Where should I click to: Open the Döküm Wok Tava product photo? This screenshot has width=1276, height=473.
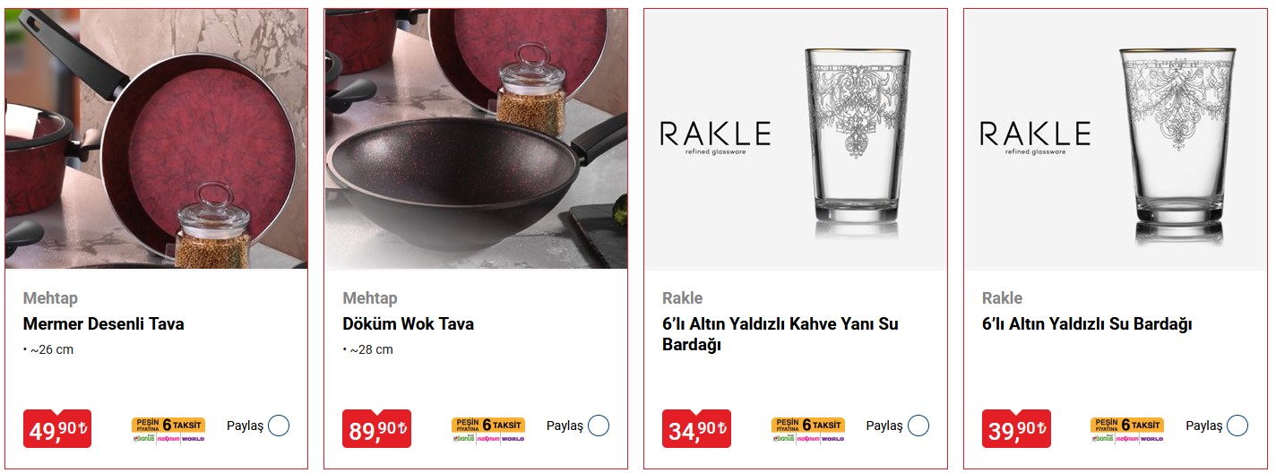coord(476,139)
